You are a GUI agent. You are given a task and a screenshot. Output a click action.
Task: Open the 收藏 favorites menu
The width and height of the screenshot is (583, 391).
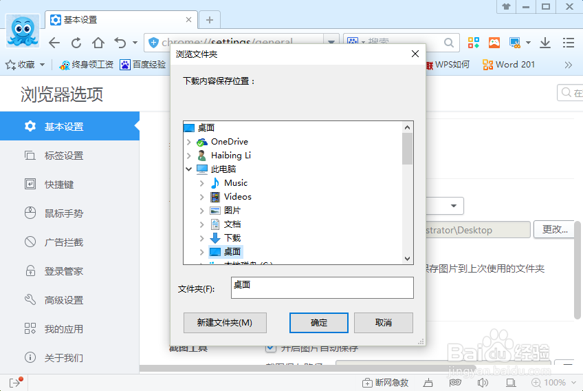point(25,65)
